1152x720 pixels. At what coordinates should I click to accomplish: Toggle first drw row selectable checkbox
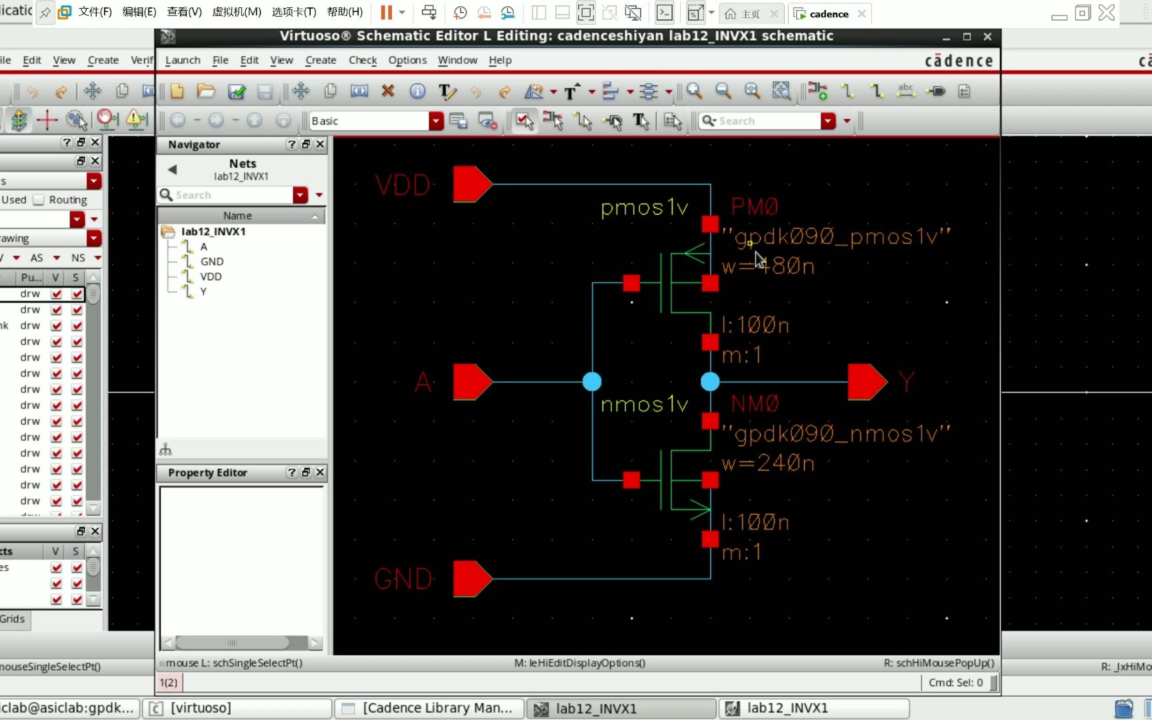coord(77,294)
